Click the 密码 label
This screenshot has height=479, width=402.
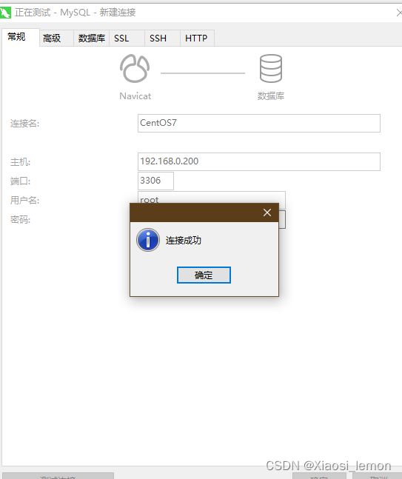(20, 220)
